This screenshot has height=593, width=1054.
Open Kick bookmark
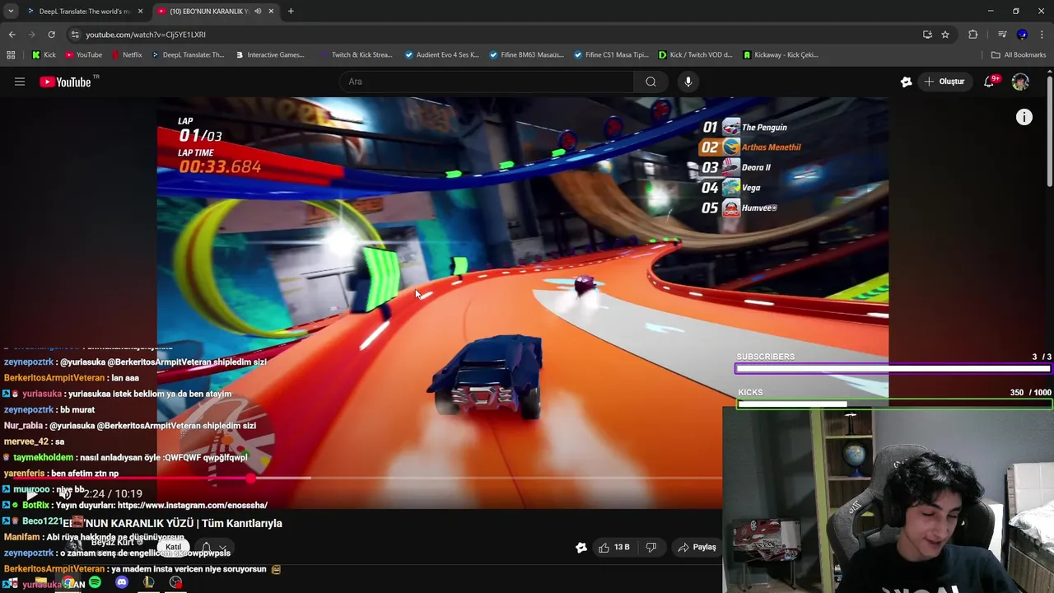[44, 55]
